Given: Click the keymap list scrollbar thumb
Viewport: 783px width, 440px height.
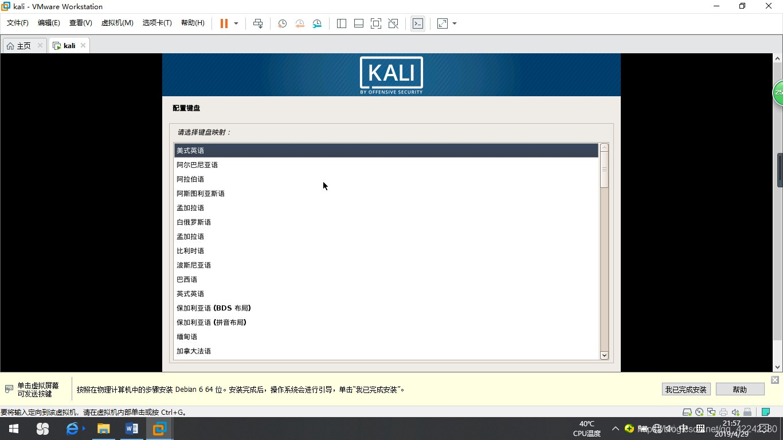Looking at the screenshot, I should [x=604, y=170].
